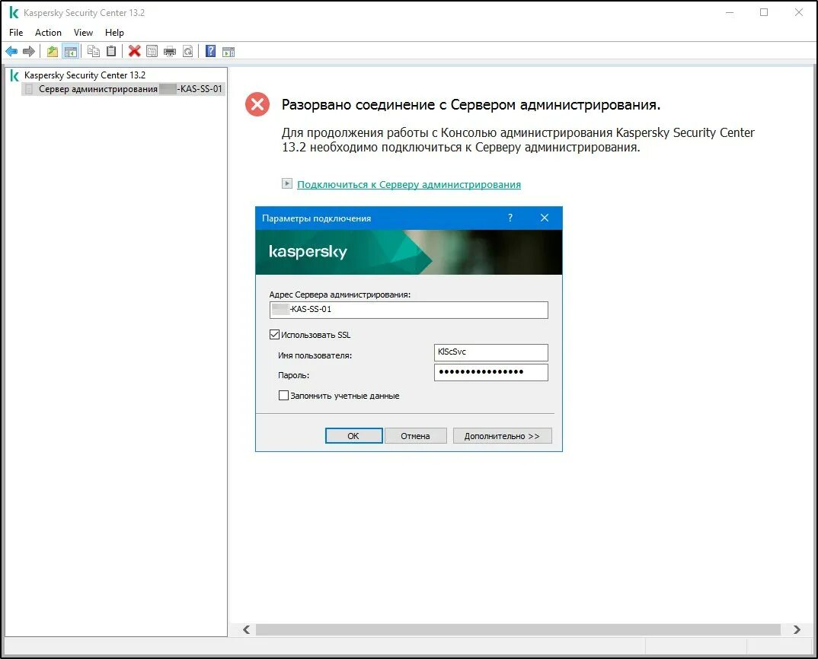Click the Show/Hide Action Pane icon

228,51
